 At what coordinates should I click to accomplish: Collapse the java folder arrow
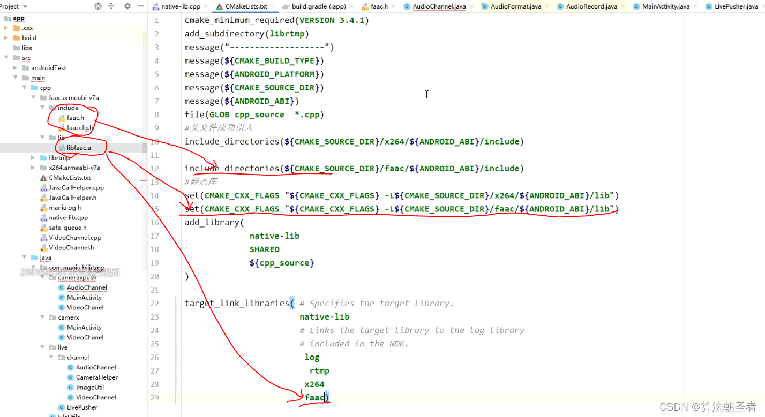point(24,257)
